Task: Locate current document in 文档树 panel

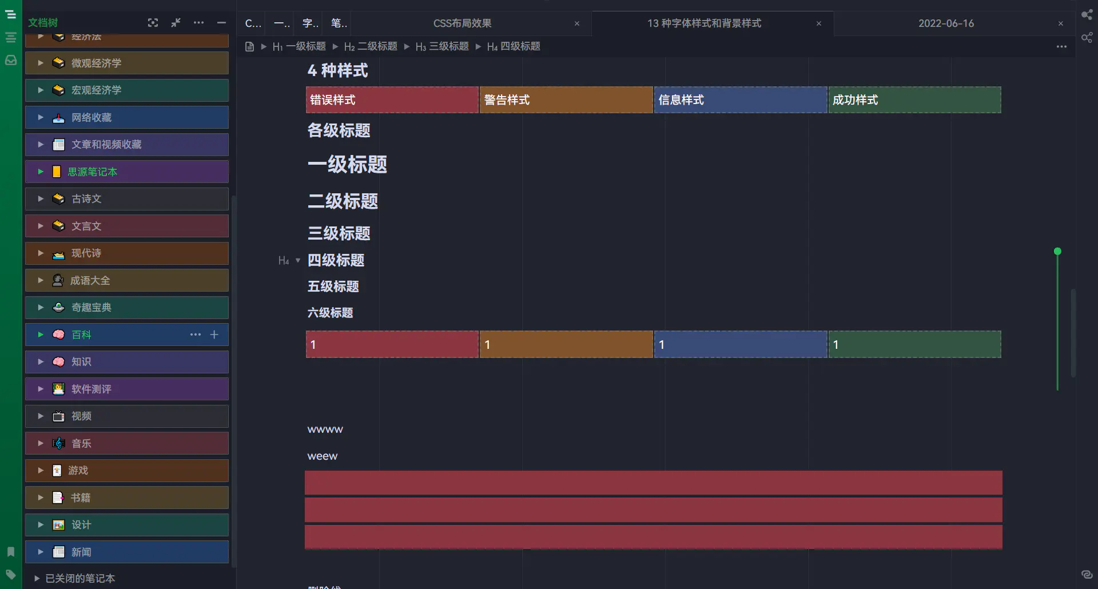Action: [153, 23]
